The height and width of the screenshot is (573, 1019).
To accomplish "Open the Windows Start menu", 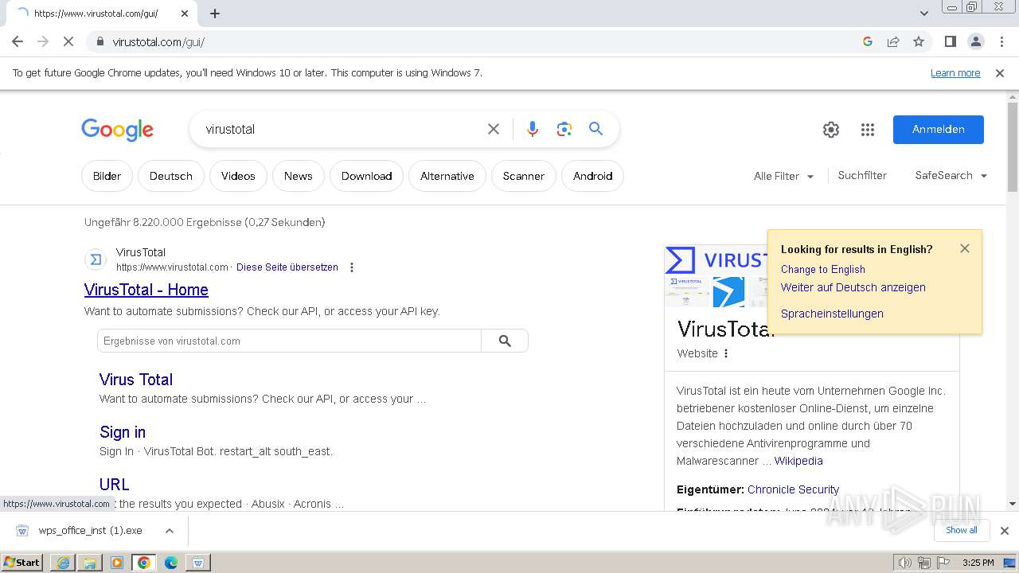I will click(x=22, y=563).
